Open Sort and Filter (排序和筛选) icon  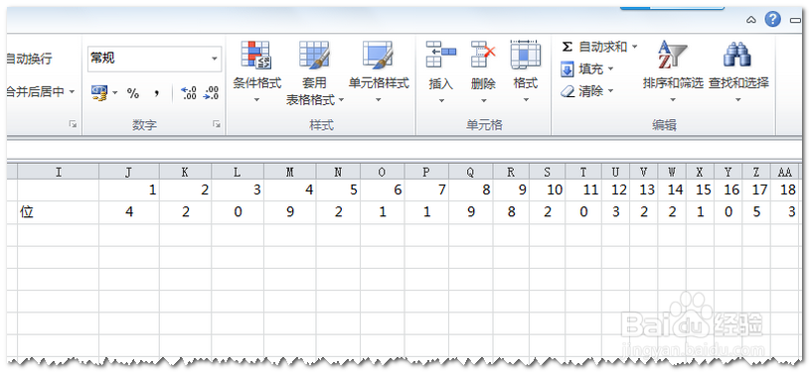(672, 55)
